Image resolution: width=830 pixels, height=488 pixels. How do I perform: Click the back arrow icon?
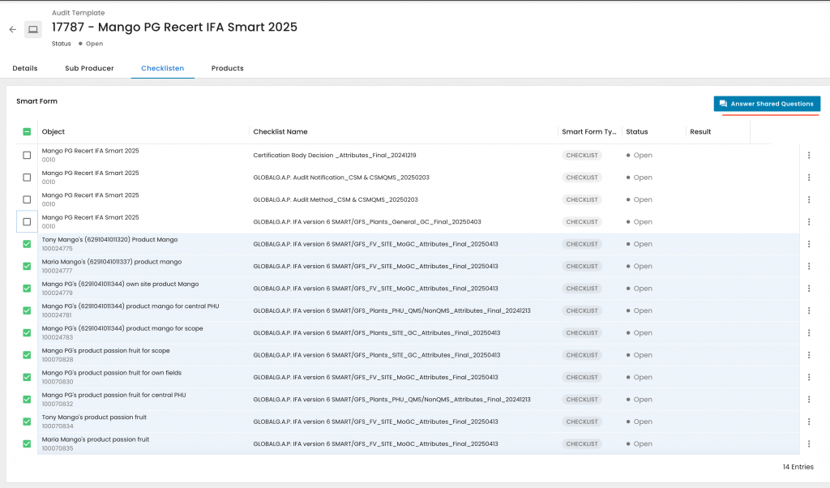(12, 29)
